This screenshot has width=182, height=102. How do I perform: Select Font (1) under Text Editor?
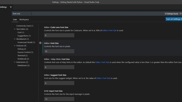pyautogui.click(x=21, y=33)
